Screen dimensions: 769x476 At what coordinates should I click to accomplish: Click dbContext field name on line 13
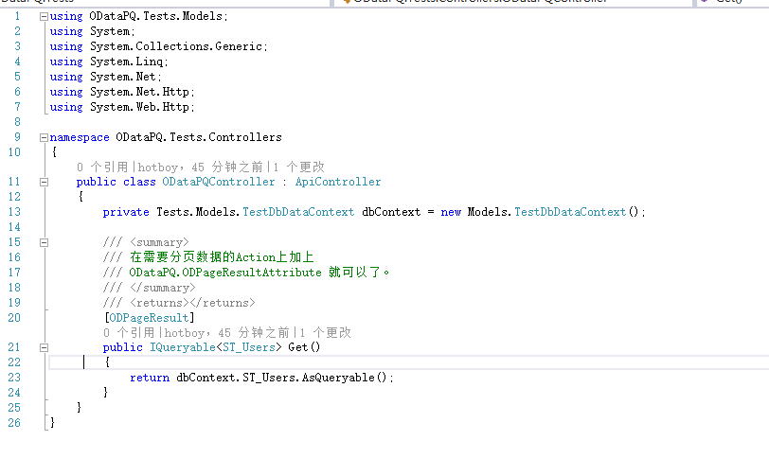click(391, 212)
